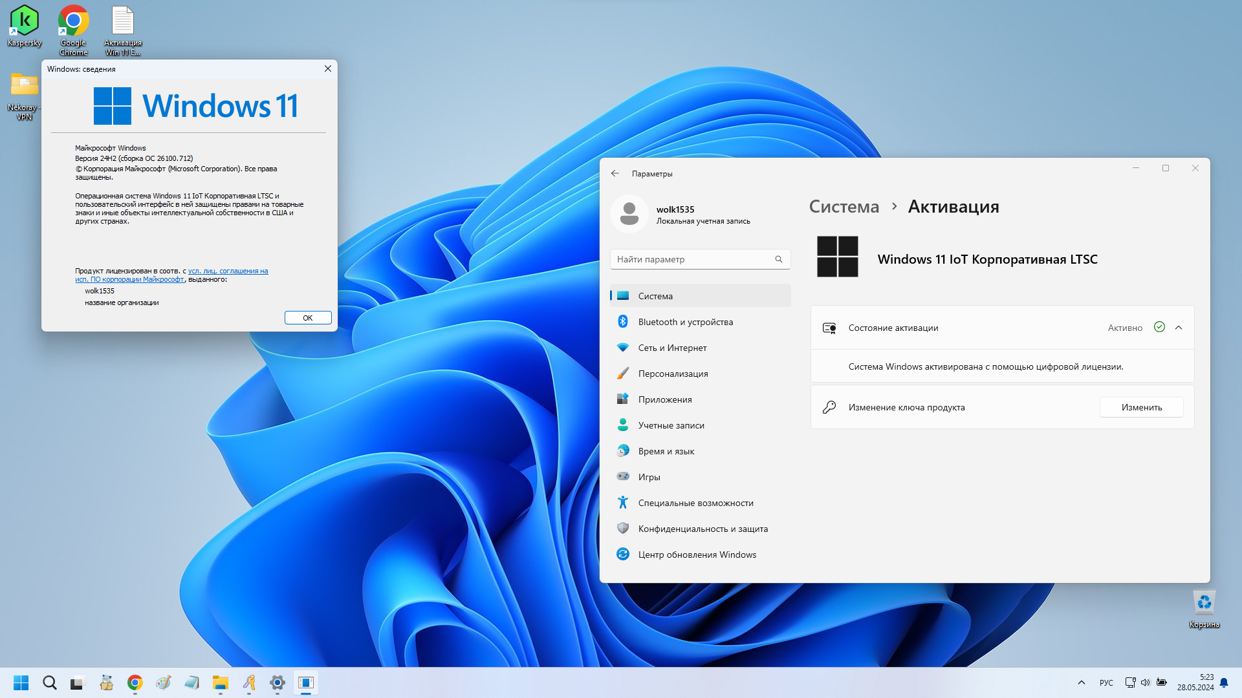The image size is (1242, 698).
Task: Click OK in the Windows сведения dialog
Action: (x=308, y=318)
